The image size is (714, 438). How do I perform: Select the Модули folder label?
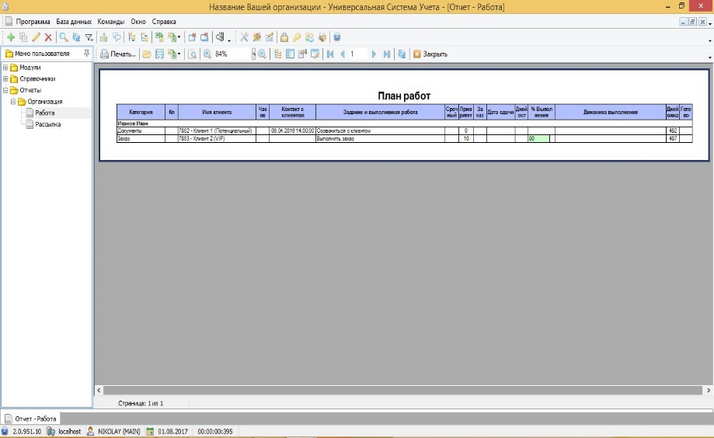click(30, 68)
